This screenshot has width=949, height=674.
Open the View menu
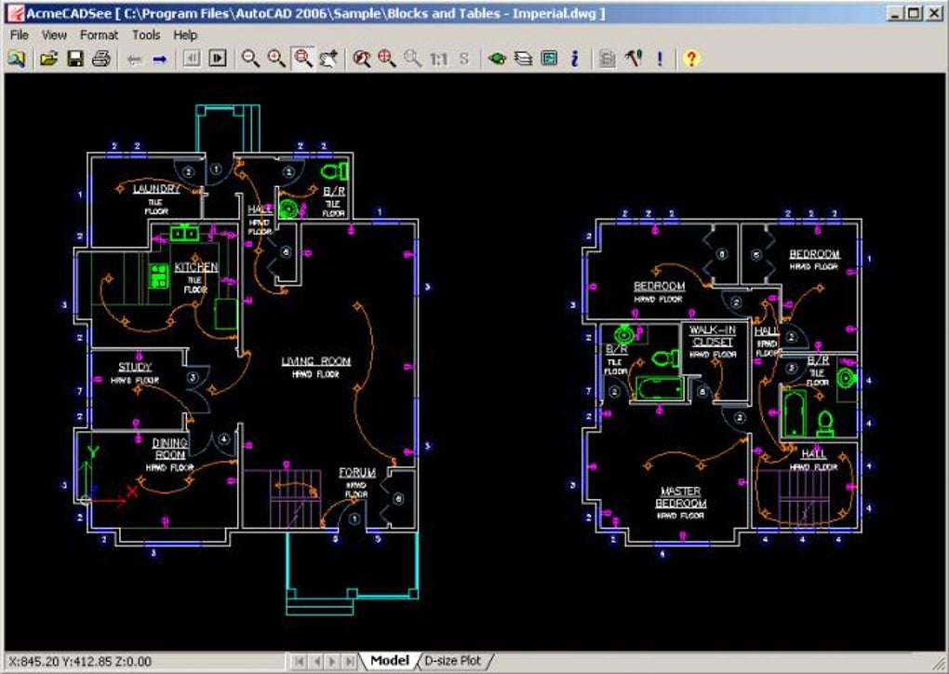pyautogui.click(x=54, y=35)
